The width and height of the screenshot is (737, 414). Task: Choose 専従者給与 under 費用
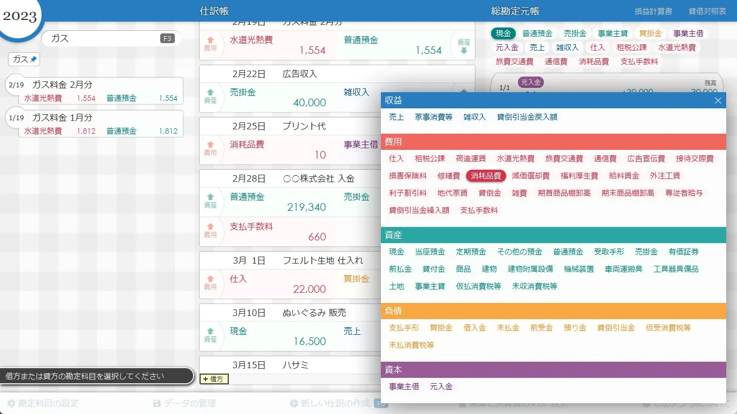click(x=684, y=193)
